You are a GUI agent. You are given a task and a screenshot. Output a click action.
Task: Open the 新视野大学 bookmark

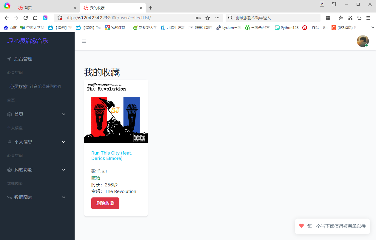[x=145, y=28]
